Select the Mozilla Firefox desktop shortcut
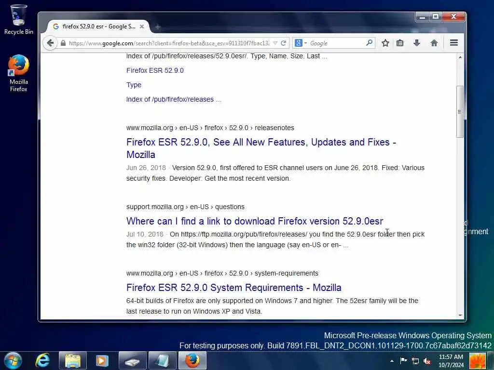Viewport: 494px width, 370px height. point(19,73)
